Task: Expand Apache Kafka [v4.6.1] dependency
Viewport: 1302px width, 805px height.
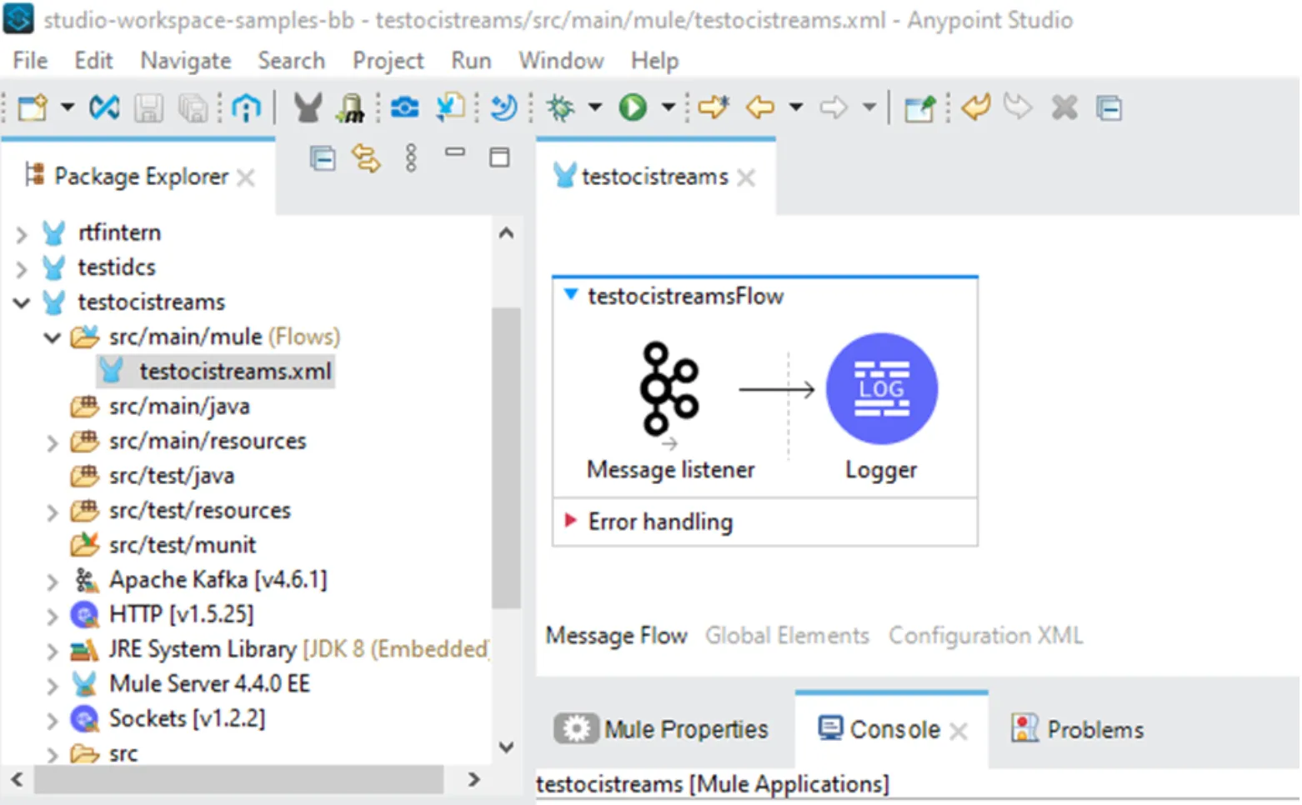Action: click(x=52, y=581)
